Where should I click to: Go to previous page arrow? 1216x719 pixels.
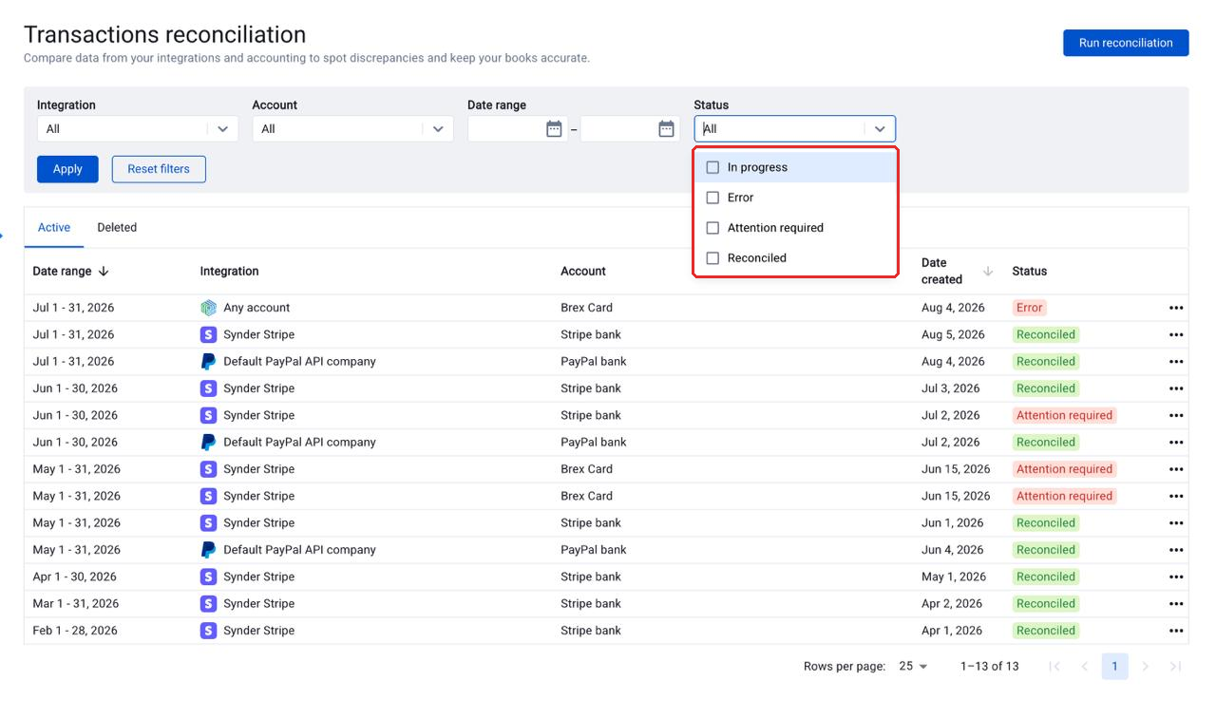click(x=1085, y=667)
